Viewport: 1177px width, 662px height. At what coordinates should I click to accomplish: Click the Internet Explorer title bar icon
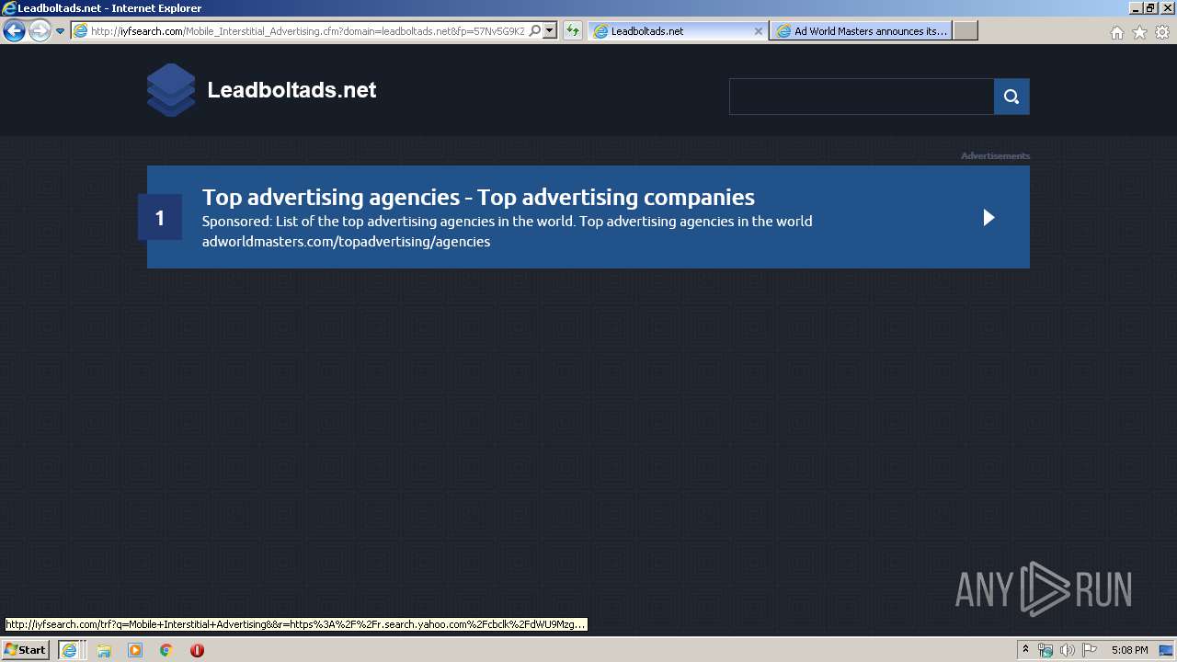coord(9,8)
